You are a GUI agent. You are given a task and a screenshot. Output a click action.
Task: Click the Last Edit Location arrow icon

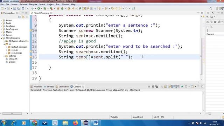coord(112,8)
